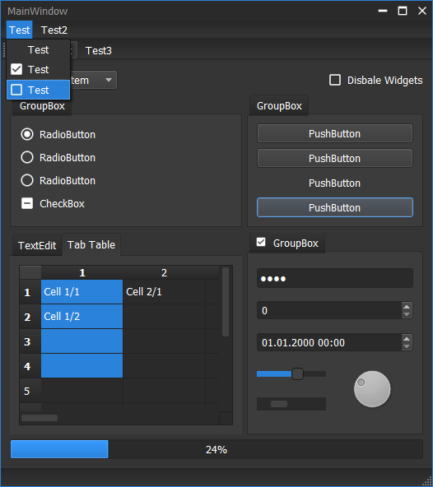This screenshot has height=487, width=433.
Task: Switch to the TextEdit tab
Action: (x=37, y=245)
